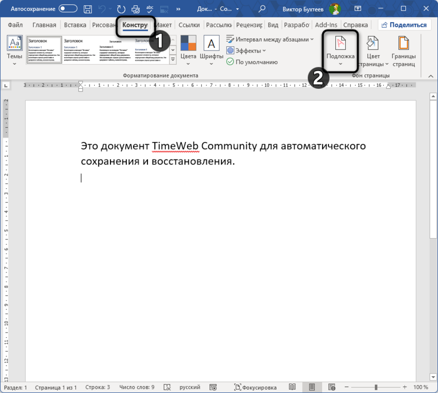
Task: Click the Раздел: 1 status entry
Action: coord(15,387)
